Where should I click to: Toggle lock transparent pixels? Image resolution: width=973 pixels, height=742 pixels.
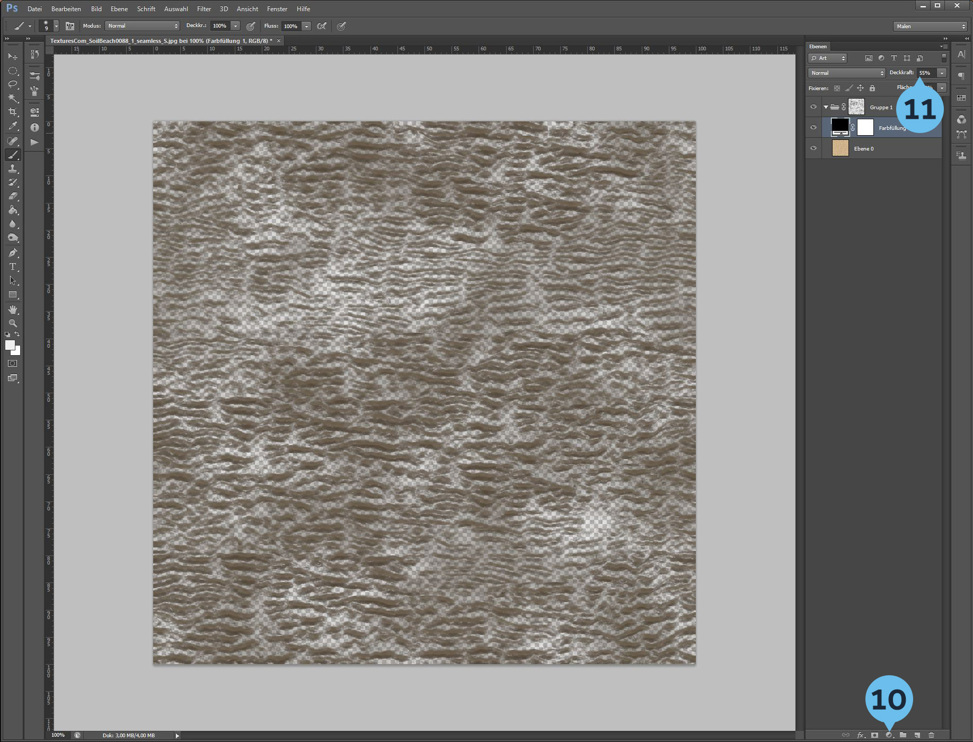click(837, 88)
